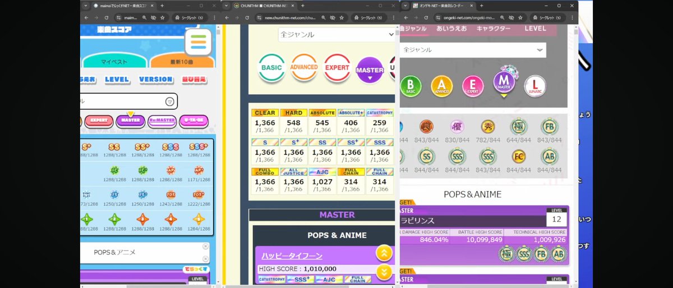Reload the maimai browser page
The width and height of the screenshot is (673, 288).
pyautogui.click(x=108, y=17)
